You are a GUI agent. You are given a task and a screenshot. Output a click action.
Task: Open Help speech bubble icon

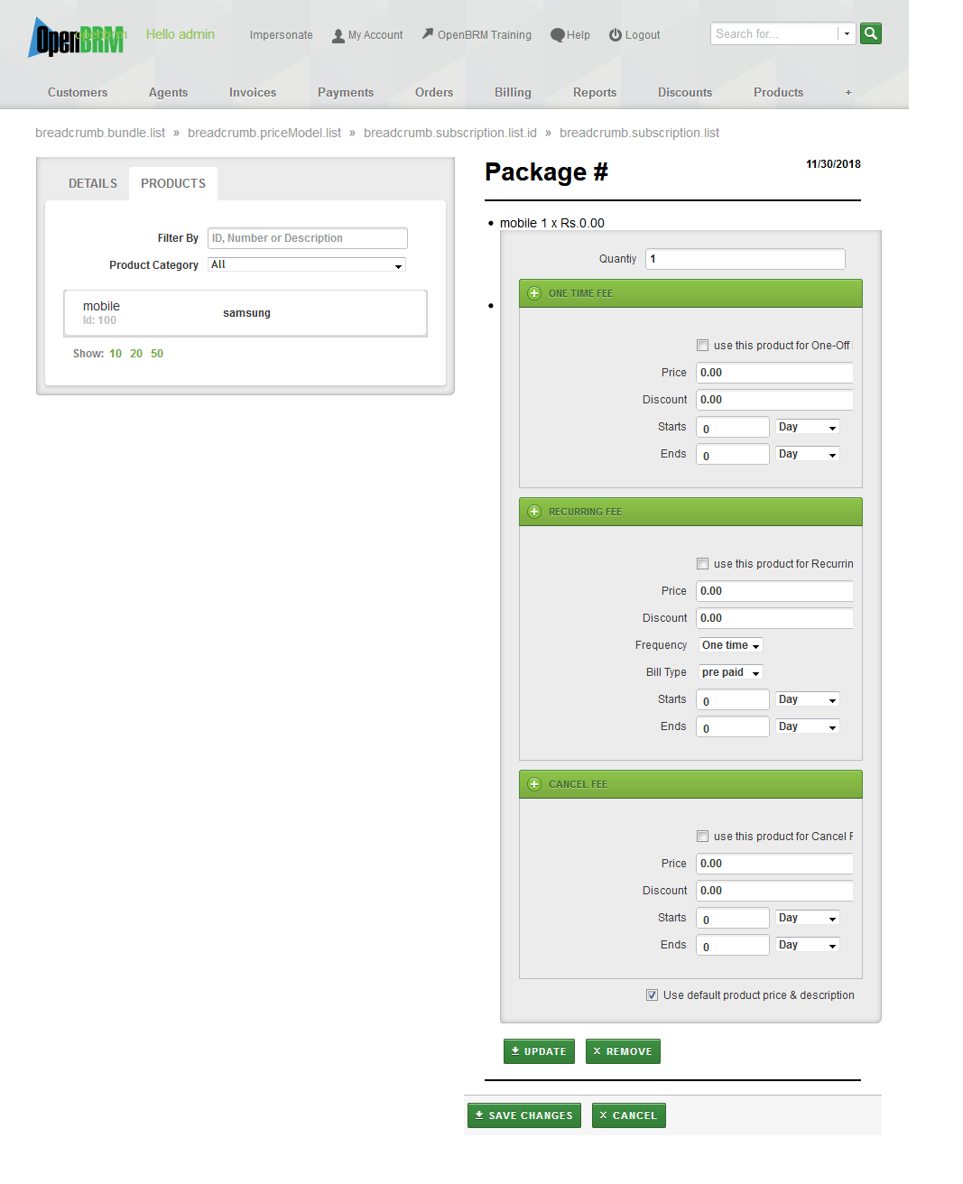(558, 35)
